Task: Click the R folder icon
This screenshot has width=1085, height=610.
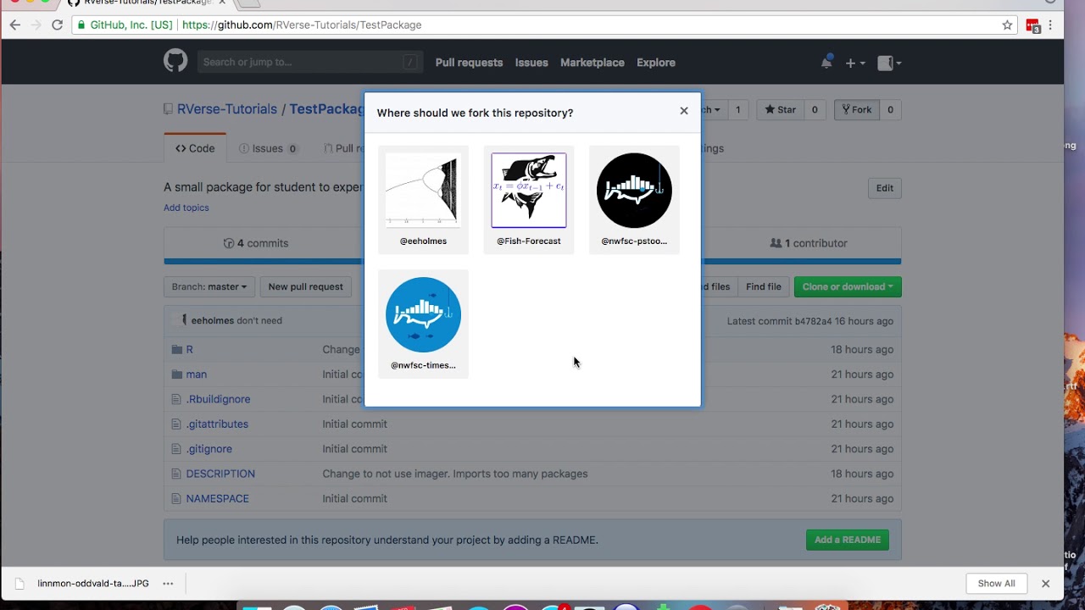Action: click(177, 349)
